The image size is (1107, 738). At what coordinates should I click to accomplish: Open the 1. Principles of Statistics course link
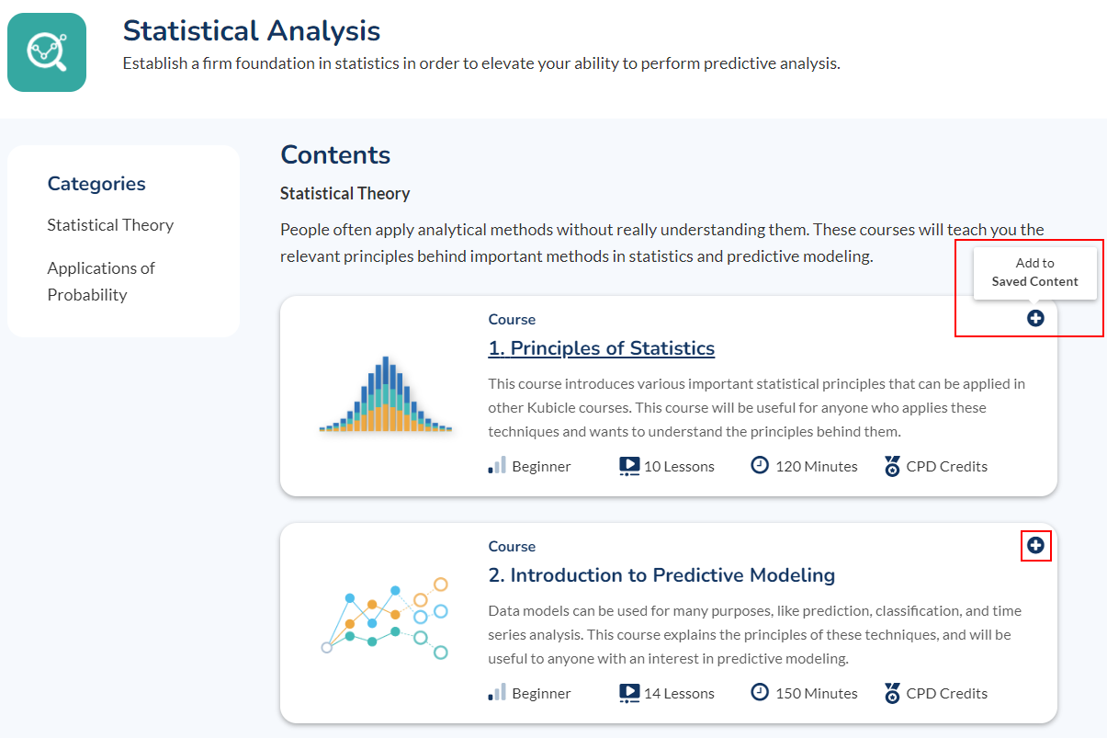(602, 348)
